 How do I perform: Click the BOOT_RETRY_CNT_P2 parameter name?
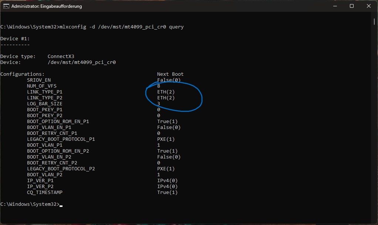pos(52,163)
